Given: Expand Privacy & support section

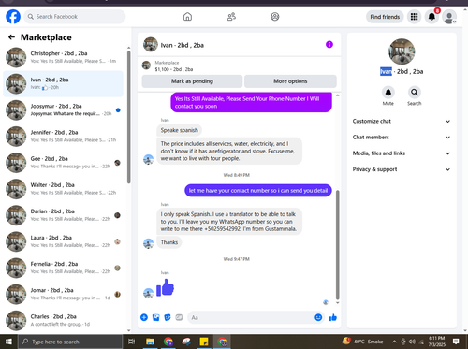Looking at the screenshot, I should pos(402,169).
